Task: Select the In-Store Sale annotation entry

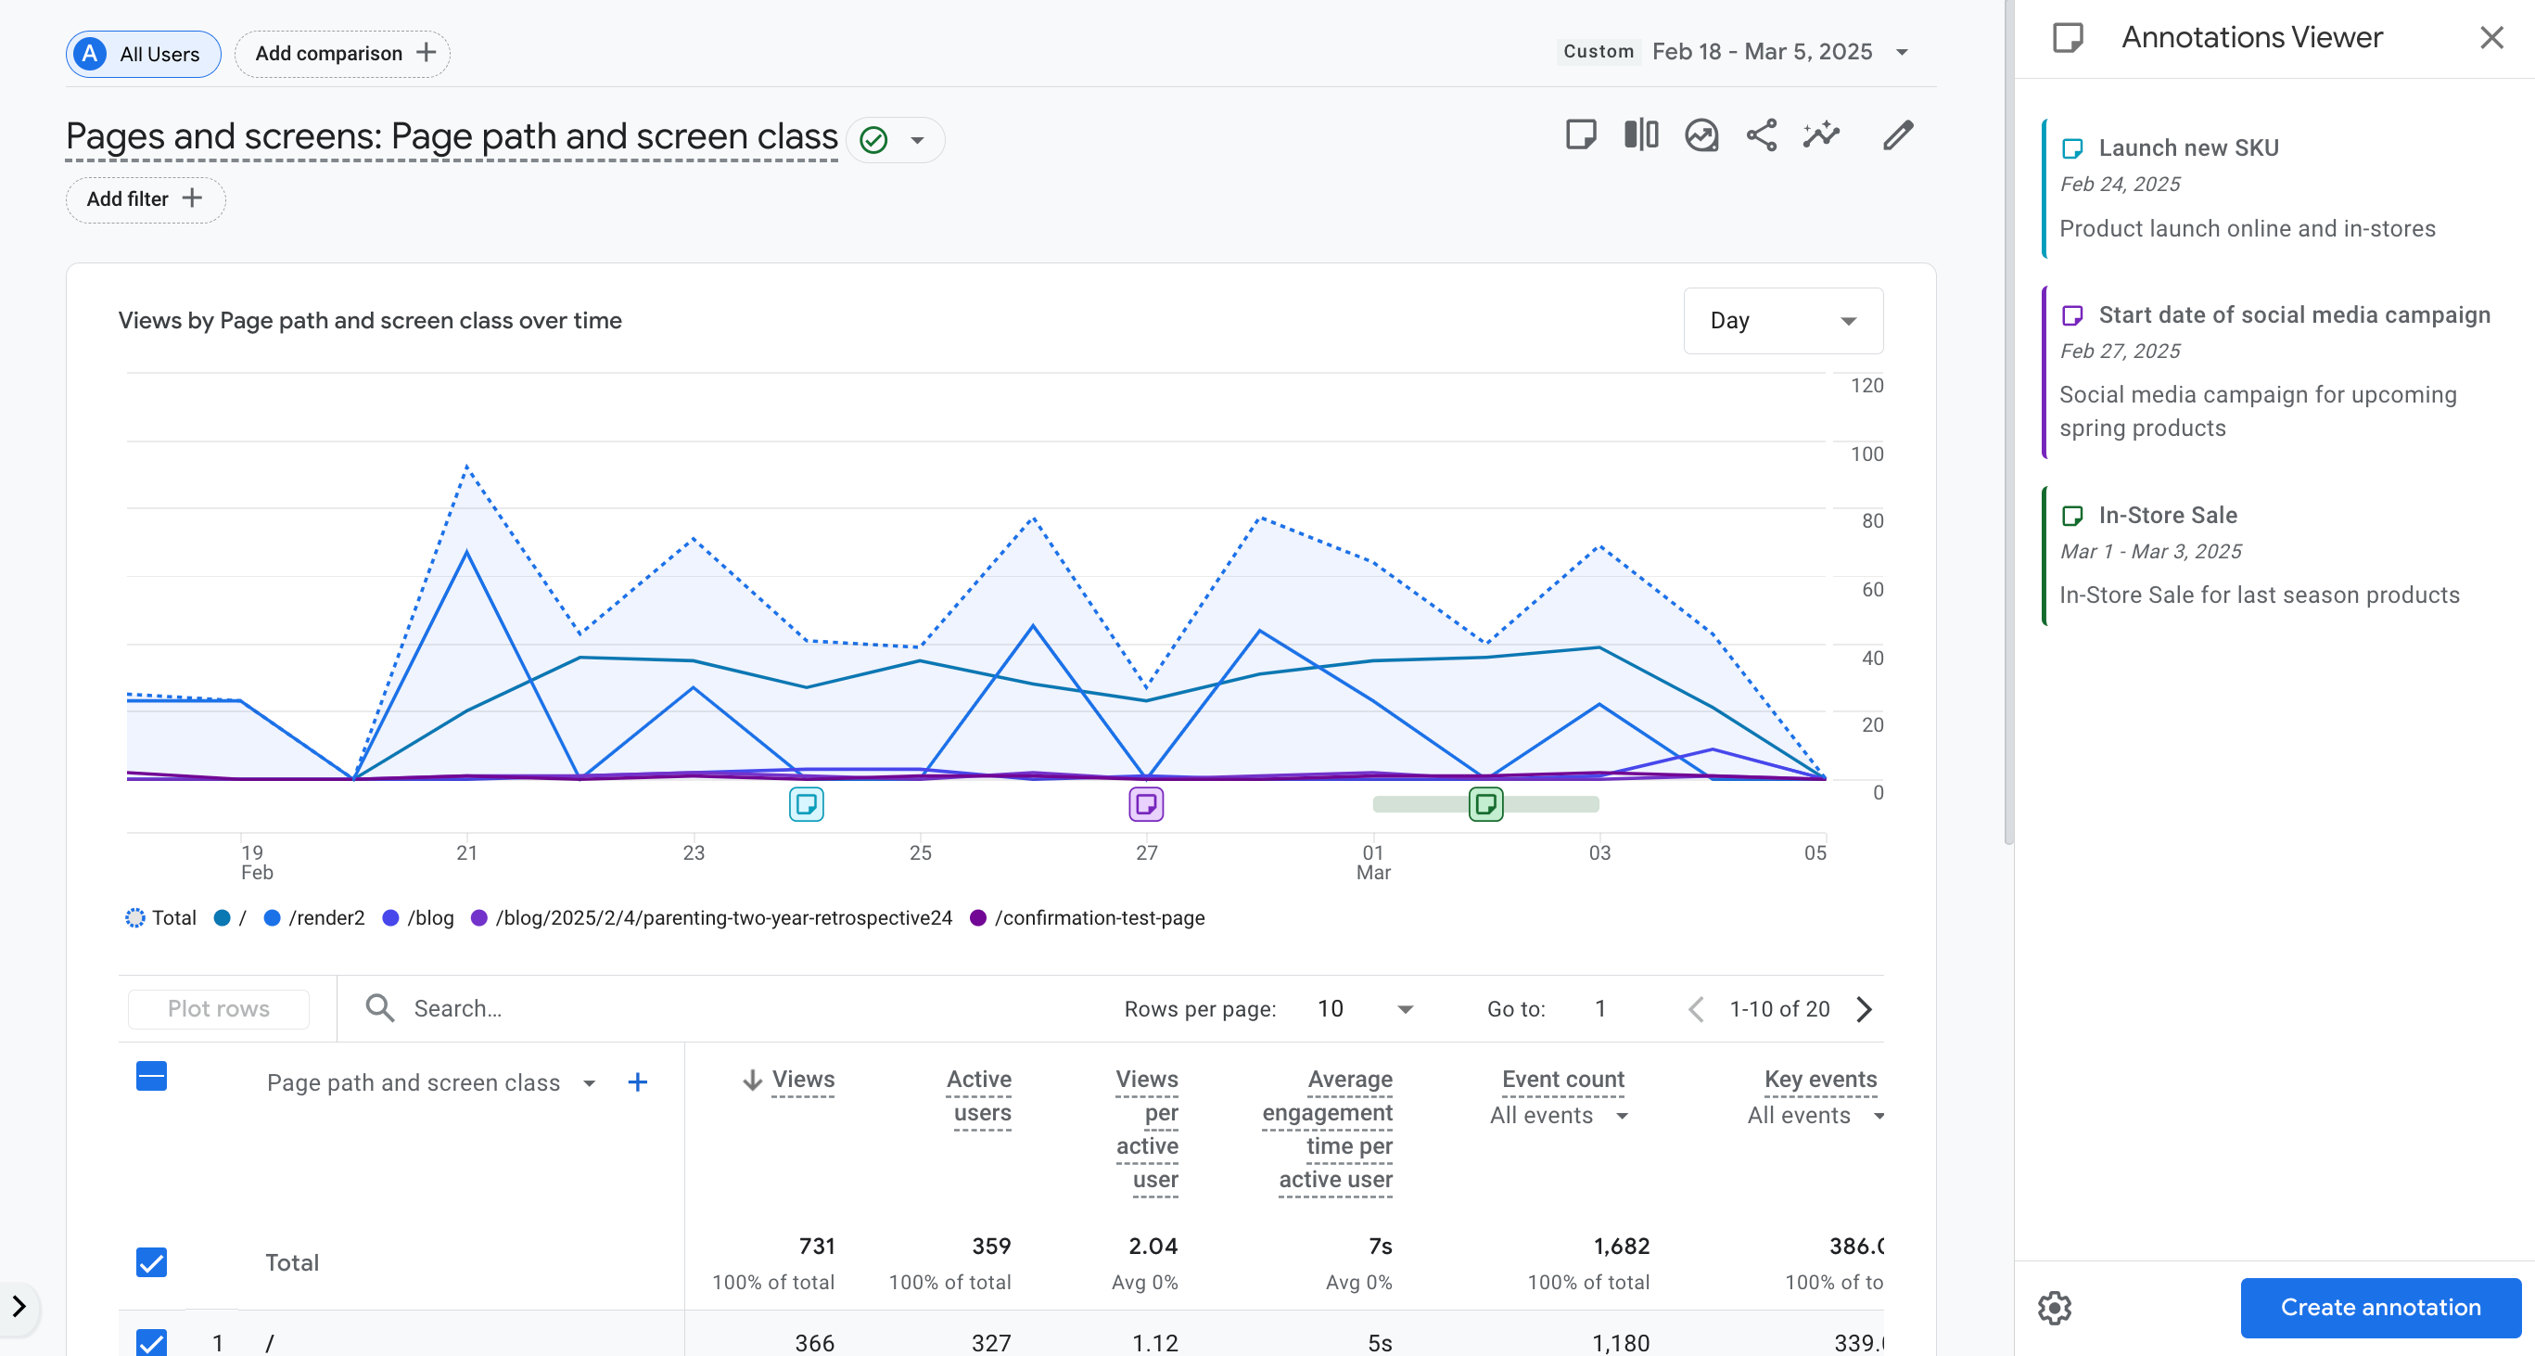Action: 2274,555
